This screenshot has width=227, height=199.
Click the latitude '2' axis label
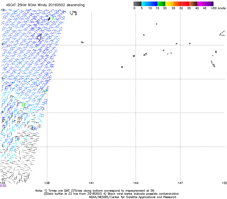tap(2, 146)
